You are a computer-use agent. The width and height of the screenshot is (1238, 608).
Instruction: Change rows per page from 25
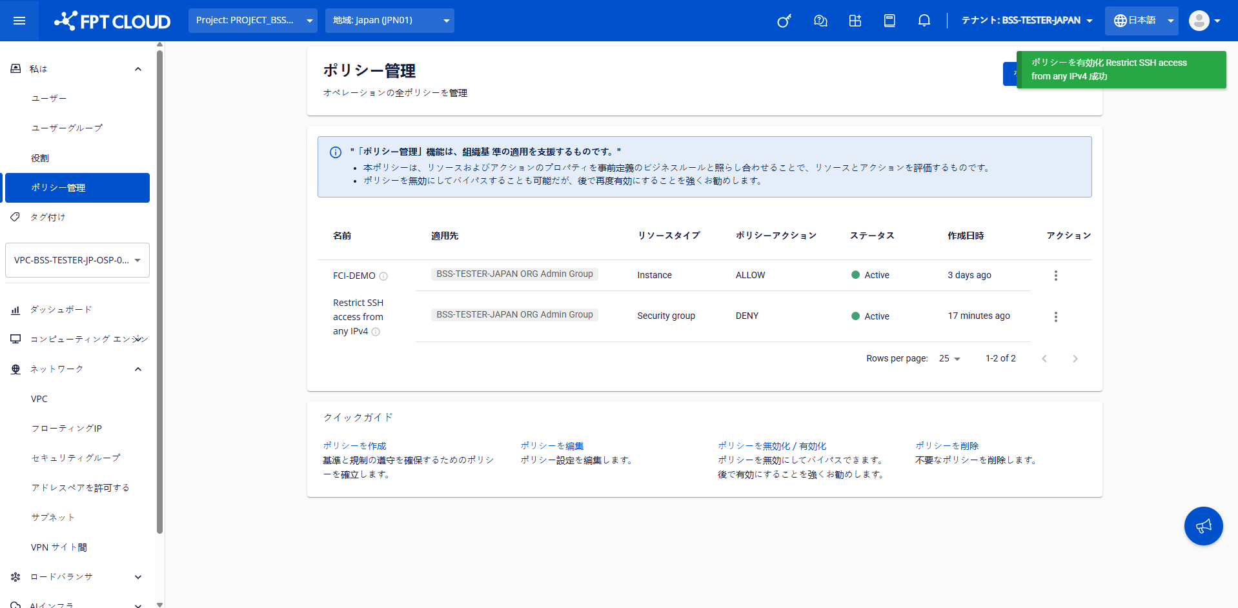[x=949, y=359]
